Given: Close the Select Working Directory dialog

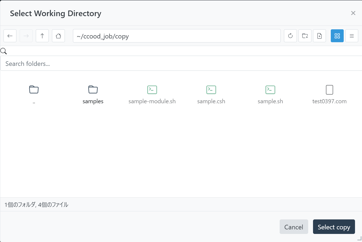Looking at the screenshot, I should pos(353,13).
